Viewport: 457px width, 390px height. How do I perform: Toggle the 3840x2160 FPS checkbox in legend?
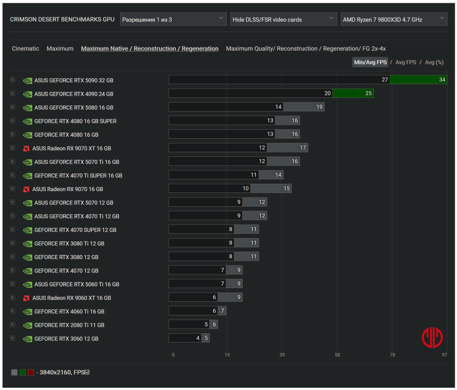click(x=87, y=372)
